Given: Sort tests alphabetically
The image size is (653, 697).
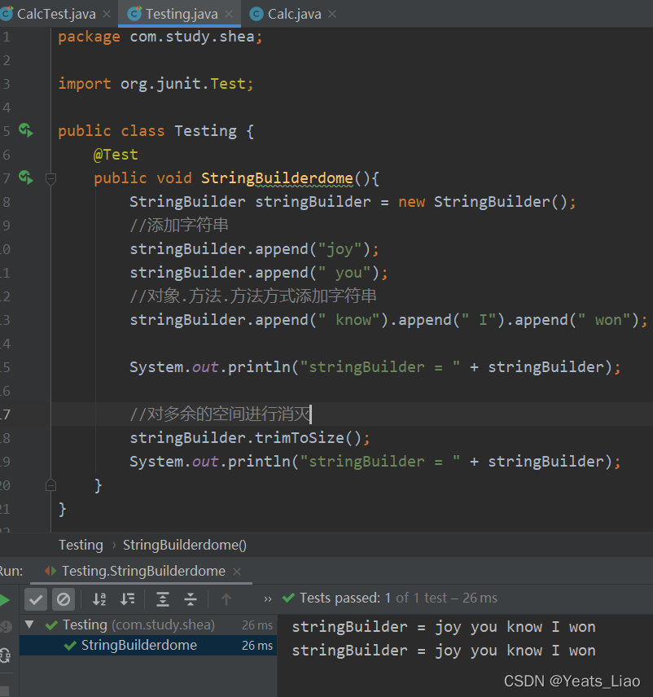Looking at the screenshot, I should click(x=99, y=599).
